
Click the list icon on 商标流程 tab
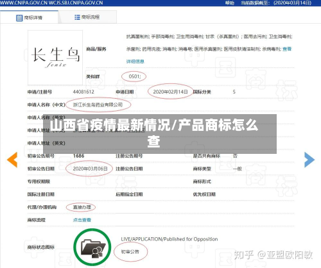(x=77, y=17)
